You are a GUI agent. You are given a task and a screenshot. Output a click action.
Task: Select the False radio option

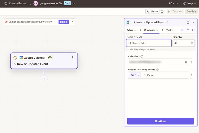tap(148, 75)
